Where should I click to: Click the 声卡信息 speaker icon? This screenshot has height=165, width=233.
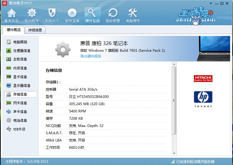pyautogui.click(x=9, y=112)
